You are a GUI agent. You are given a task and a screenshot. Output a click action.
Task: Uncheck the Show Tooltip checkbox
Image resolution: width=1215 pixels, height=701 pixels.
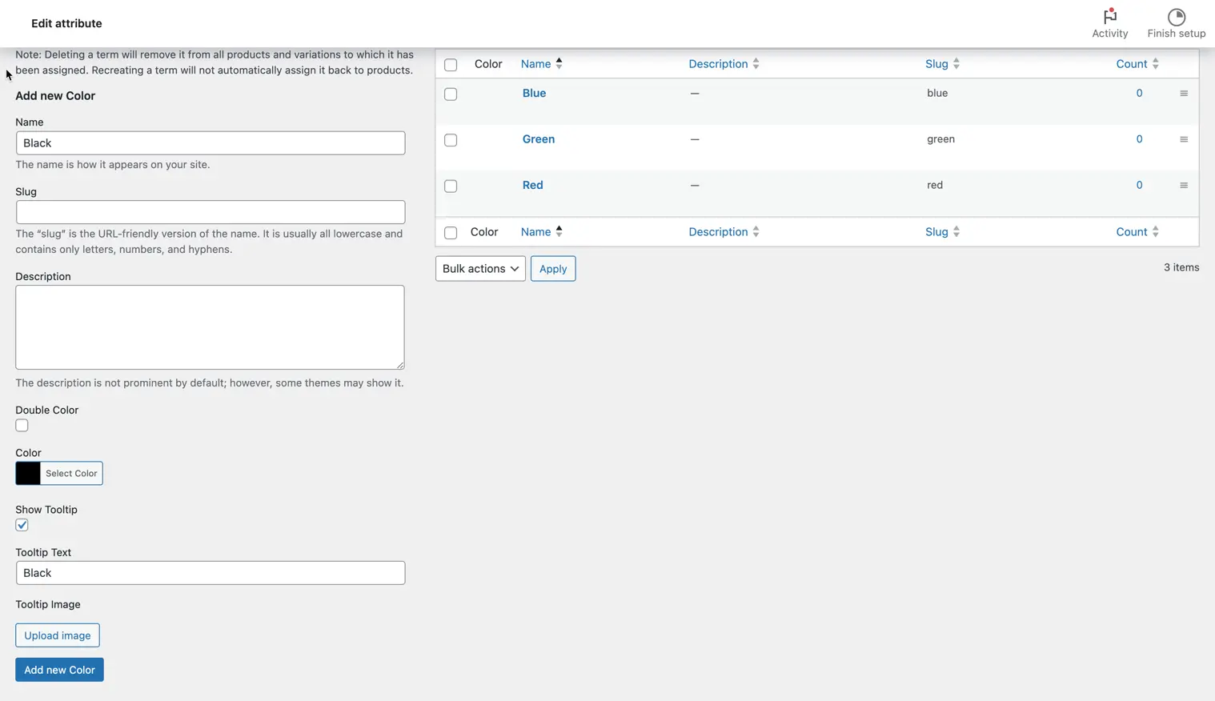[x=22, y=526]
